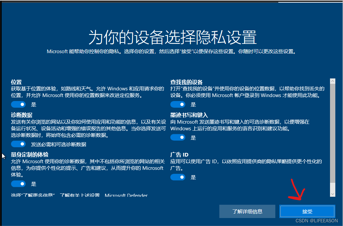Open 了解详细信息 learn more button
The height and width of the screenshot is (226, 343).
pos(247,211)
